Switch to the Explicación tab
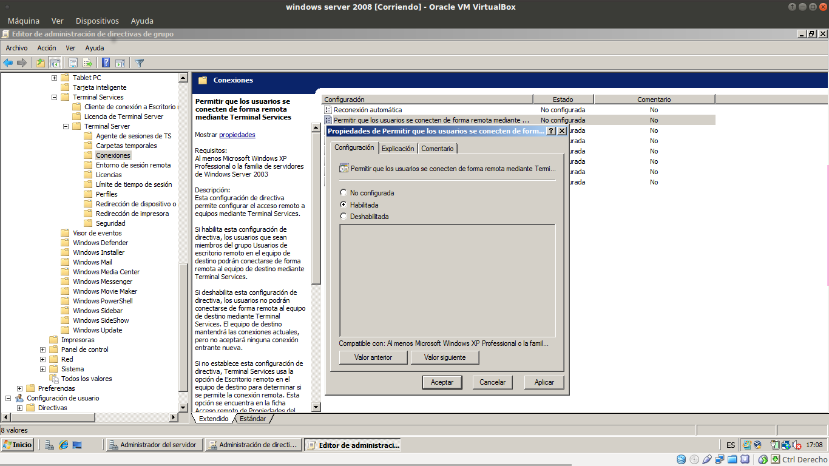 tap(398, 149)
